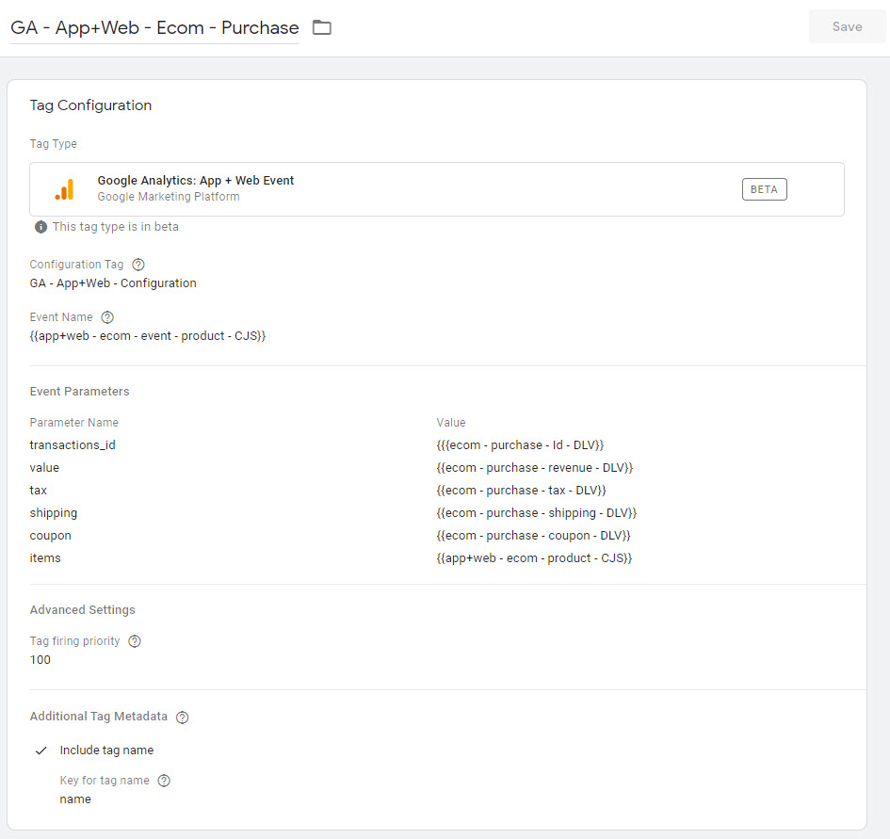Select the transactions_id parameter name

(73, 445)
